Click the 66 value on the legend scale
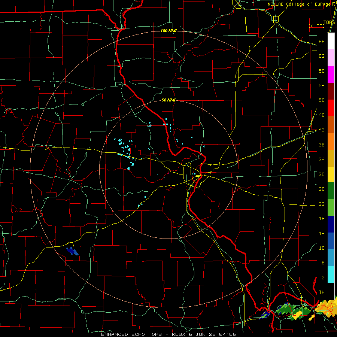 pyautogui.click(x=322, y=42)
